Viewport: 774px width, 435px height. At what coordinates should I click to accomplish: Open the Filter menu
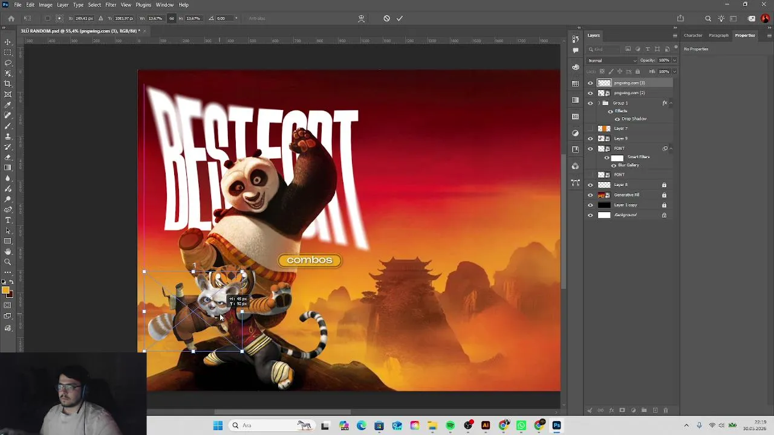[111, 5]
